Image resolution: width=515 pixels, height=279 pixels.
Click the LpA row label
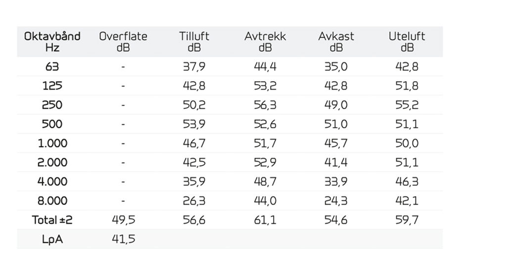click(52, 239)
